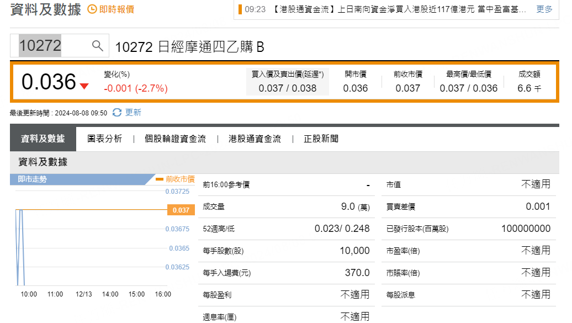Click the 市盈率(倍) row label
The height and width of the screenshot is (323, 572).
click(x=403, y=251)
